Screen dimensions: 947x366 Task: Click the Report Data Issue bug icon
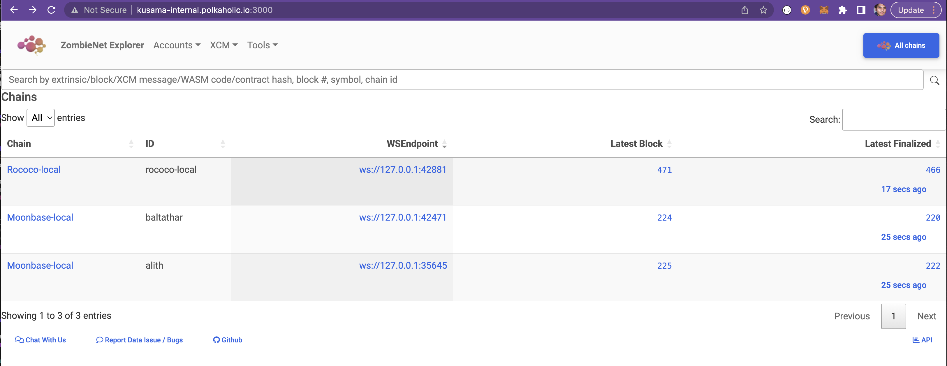(x=98, y=340)
